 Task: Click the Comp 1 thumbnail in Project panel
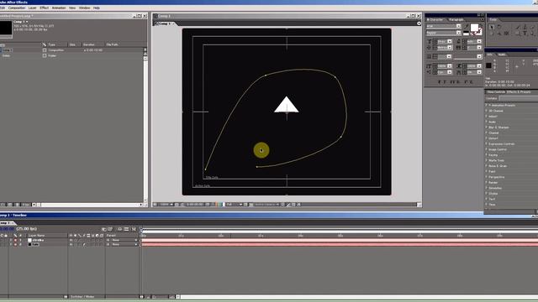6,28
